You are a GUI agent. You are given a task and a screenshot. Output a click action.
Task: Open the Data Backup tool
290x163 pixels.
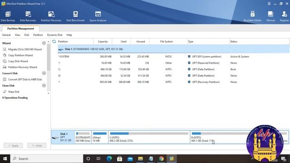(8, 16)
